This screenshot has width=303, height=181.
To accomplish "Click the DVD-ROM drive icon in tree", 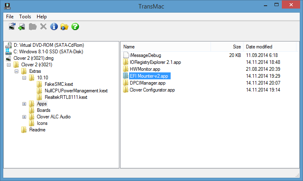I will 9,45.
